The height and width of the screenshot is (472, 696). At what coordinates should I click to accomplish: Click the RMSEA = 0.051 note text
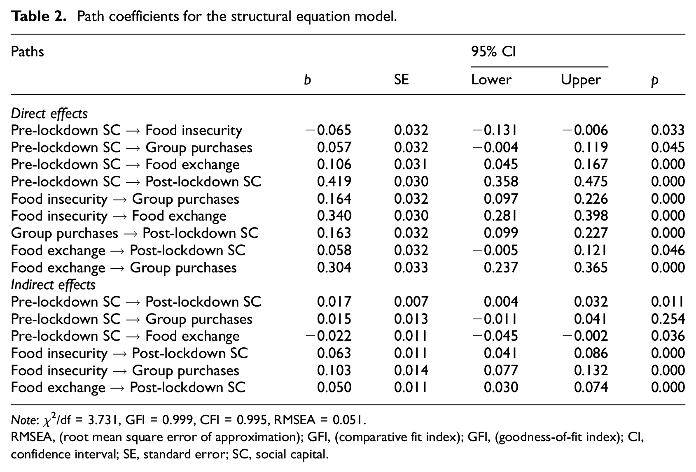320,420
